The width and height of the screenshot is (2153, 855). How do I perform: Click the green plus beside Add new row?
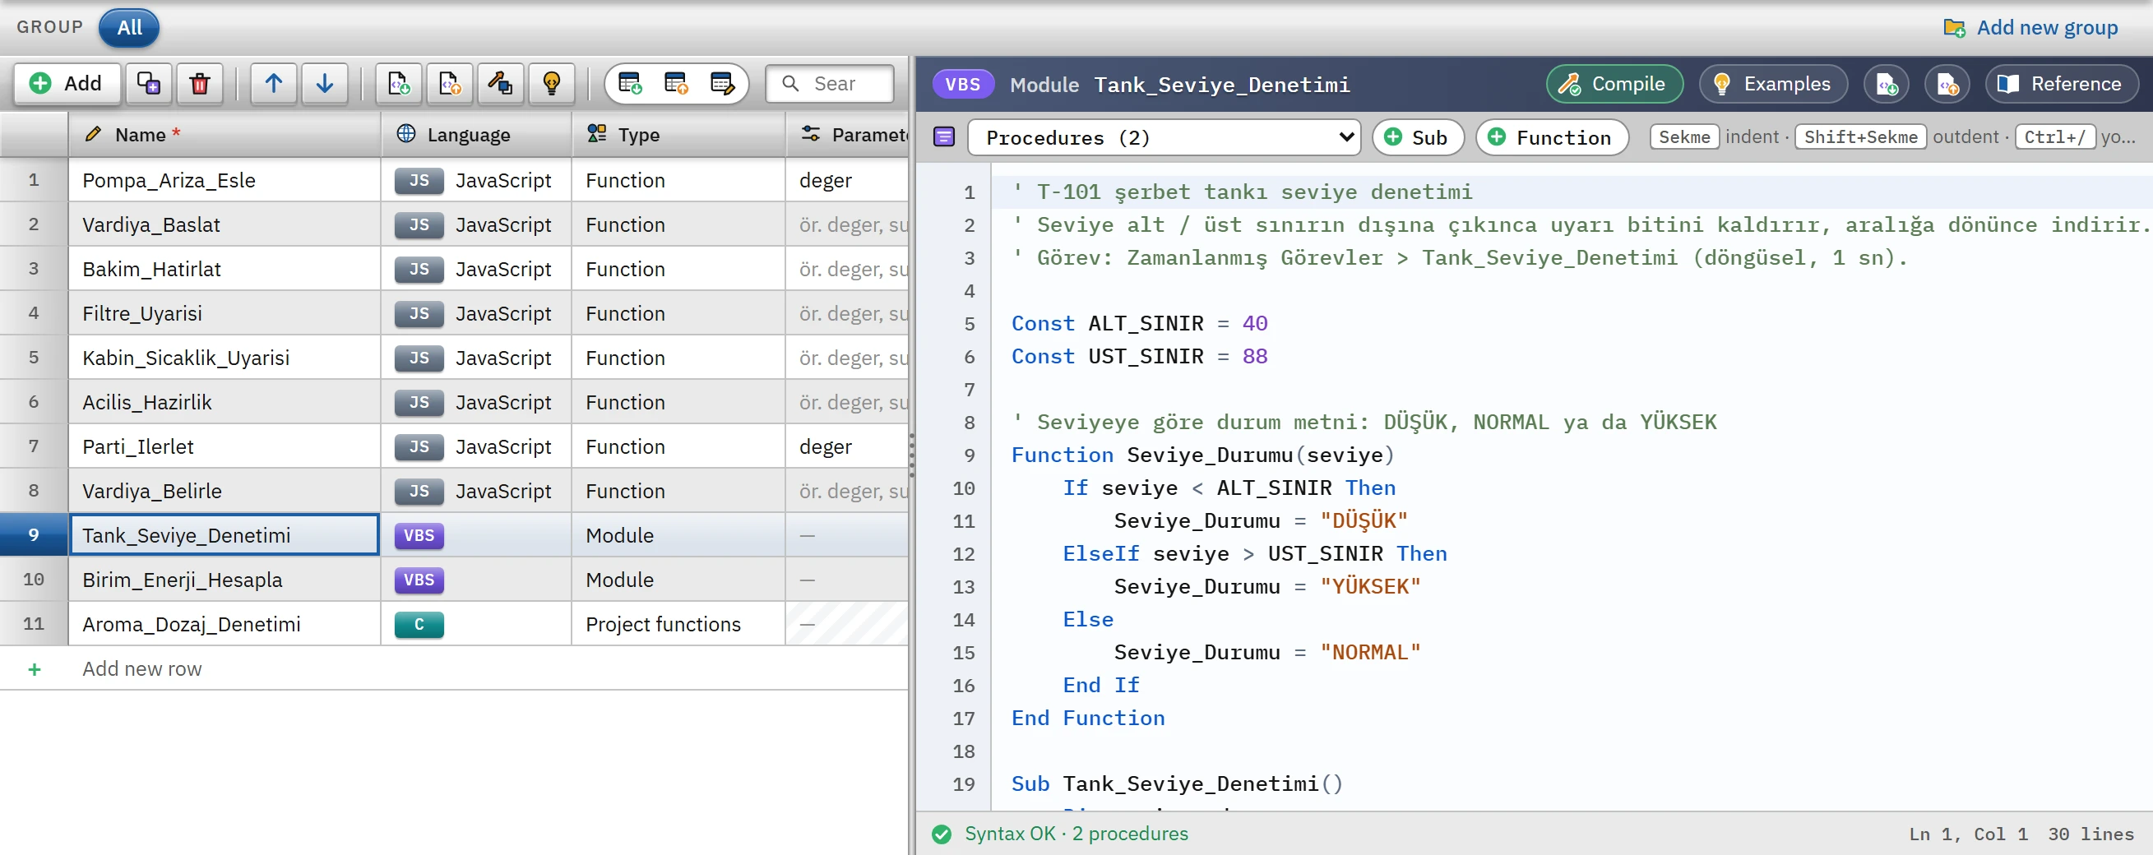(35, 669)
